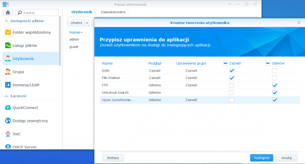Uncheck Odmów for Universal Search
305x164 pixels.
pyautogui.click(x=275, y=93)
